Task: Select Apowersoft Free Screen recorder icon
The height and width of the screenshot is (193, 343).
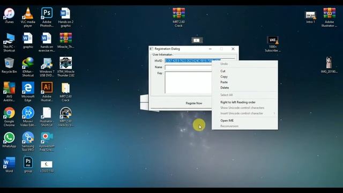Action: pyautogui.click(x=47, y=138)
